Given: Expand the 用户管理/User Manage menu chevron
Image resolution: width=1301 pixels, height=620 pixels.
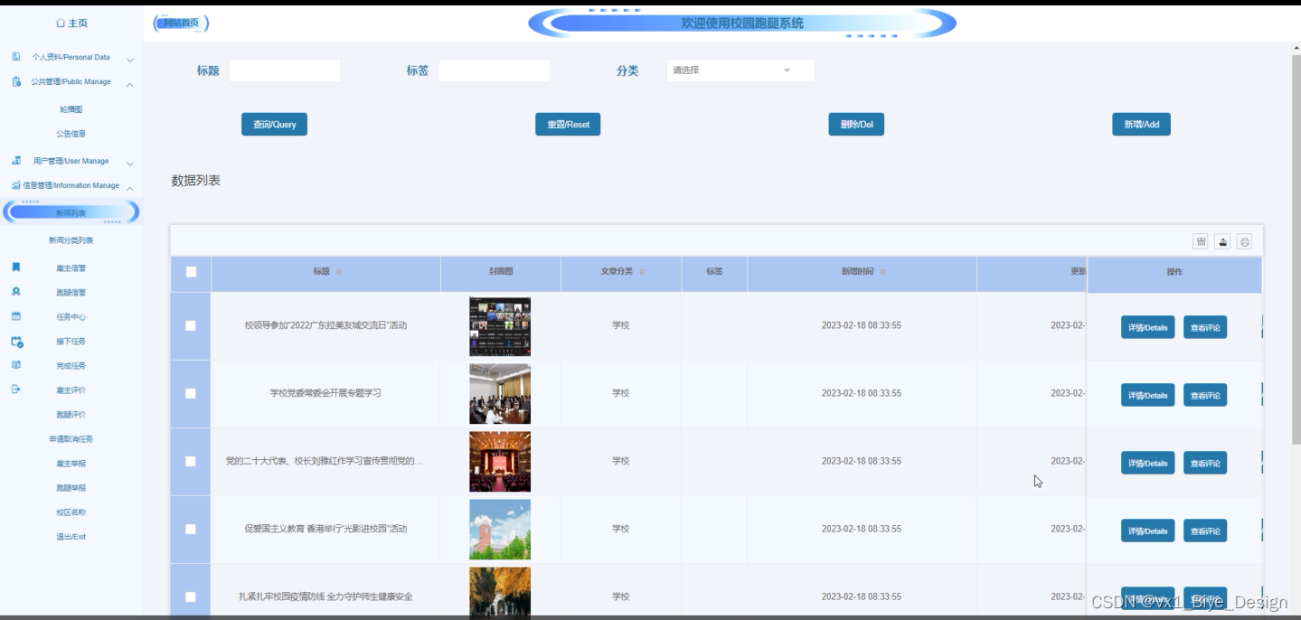Looking at the screenshot, I should (130, 164).
